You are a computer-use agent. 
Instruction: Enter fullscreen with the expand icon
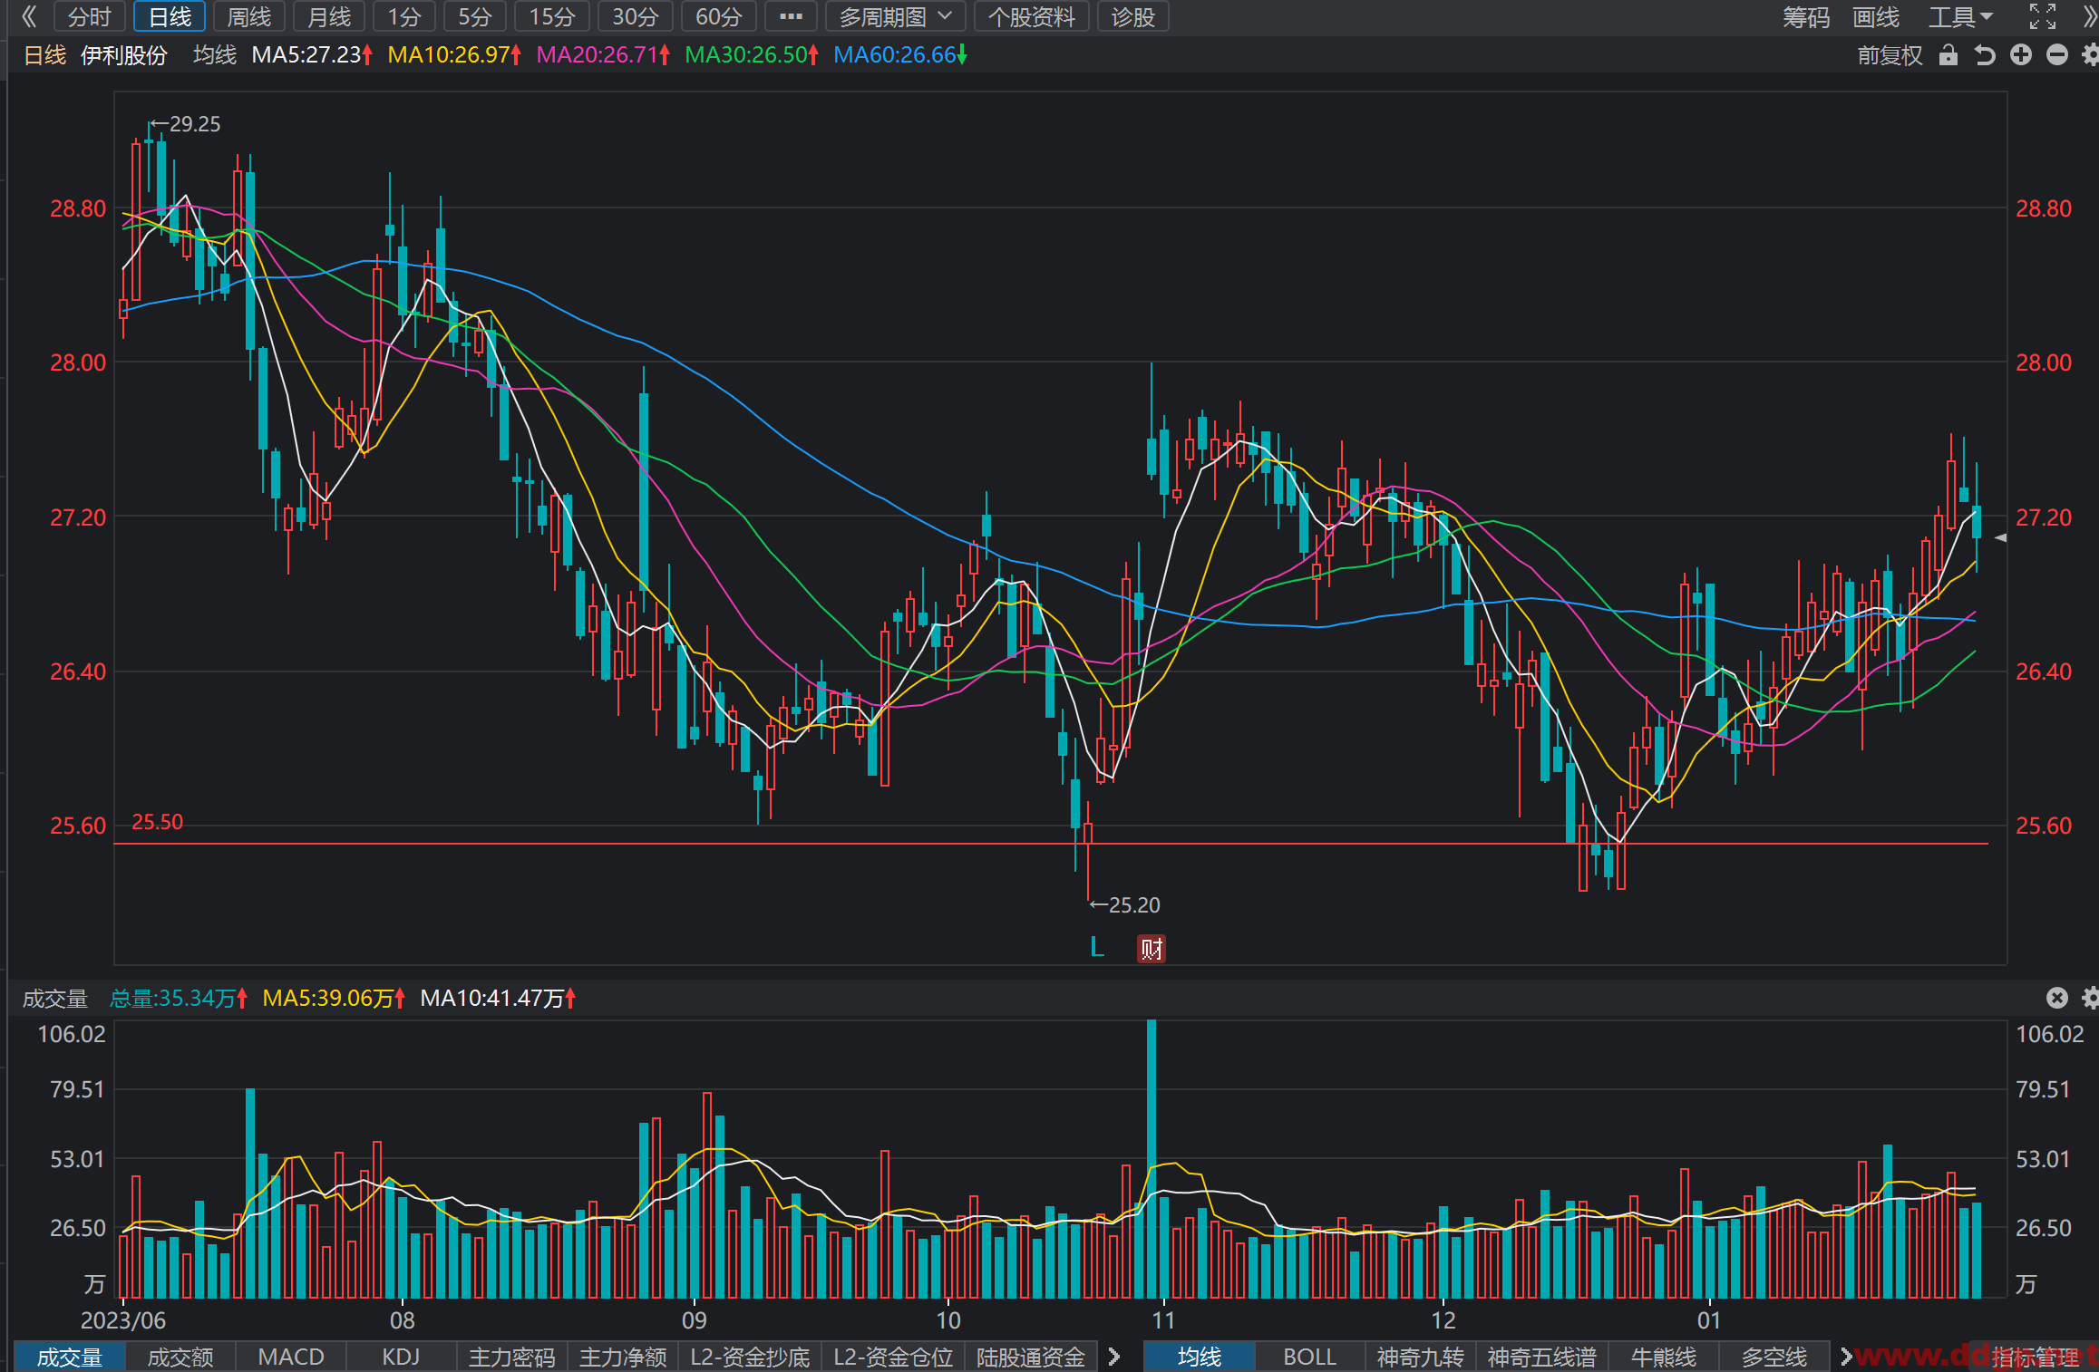2042,16
